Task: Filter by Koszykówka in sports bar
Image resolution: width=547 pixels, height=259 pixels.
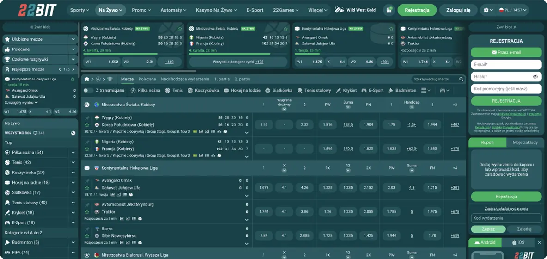Action: pyautogui.click(x=203, y=90)
